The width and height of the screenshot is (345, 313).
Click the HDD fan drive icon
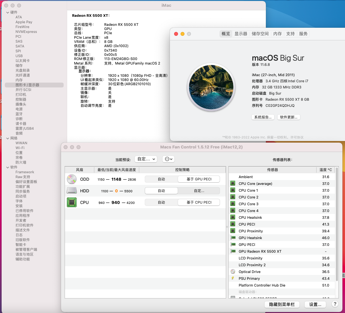pyautogui.click(x=72, y=191)
